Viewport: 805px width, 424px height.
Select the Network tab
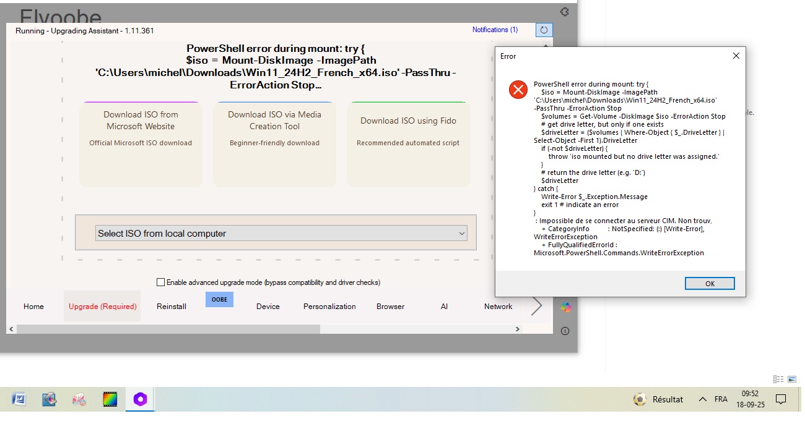click(x=498, y=307)
